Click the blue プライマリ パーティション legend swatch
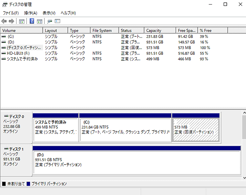 tap(28, 184)
